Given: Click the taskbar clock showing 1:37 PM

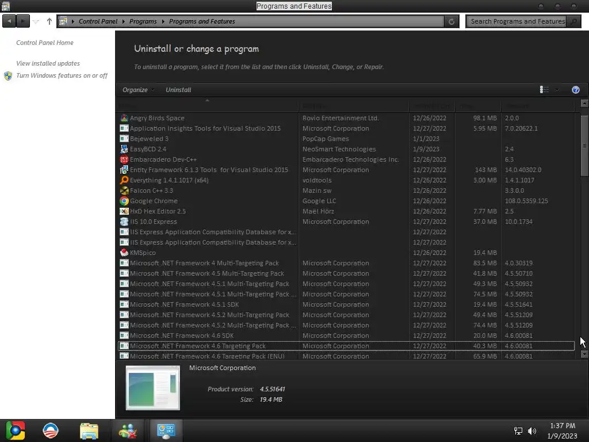Looking at the screenshot, I should pyautogui.click(x=563, y=426).
